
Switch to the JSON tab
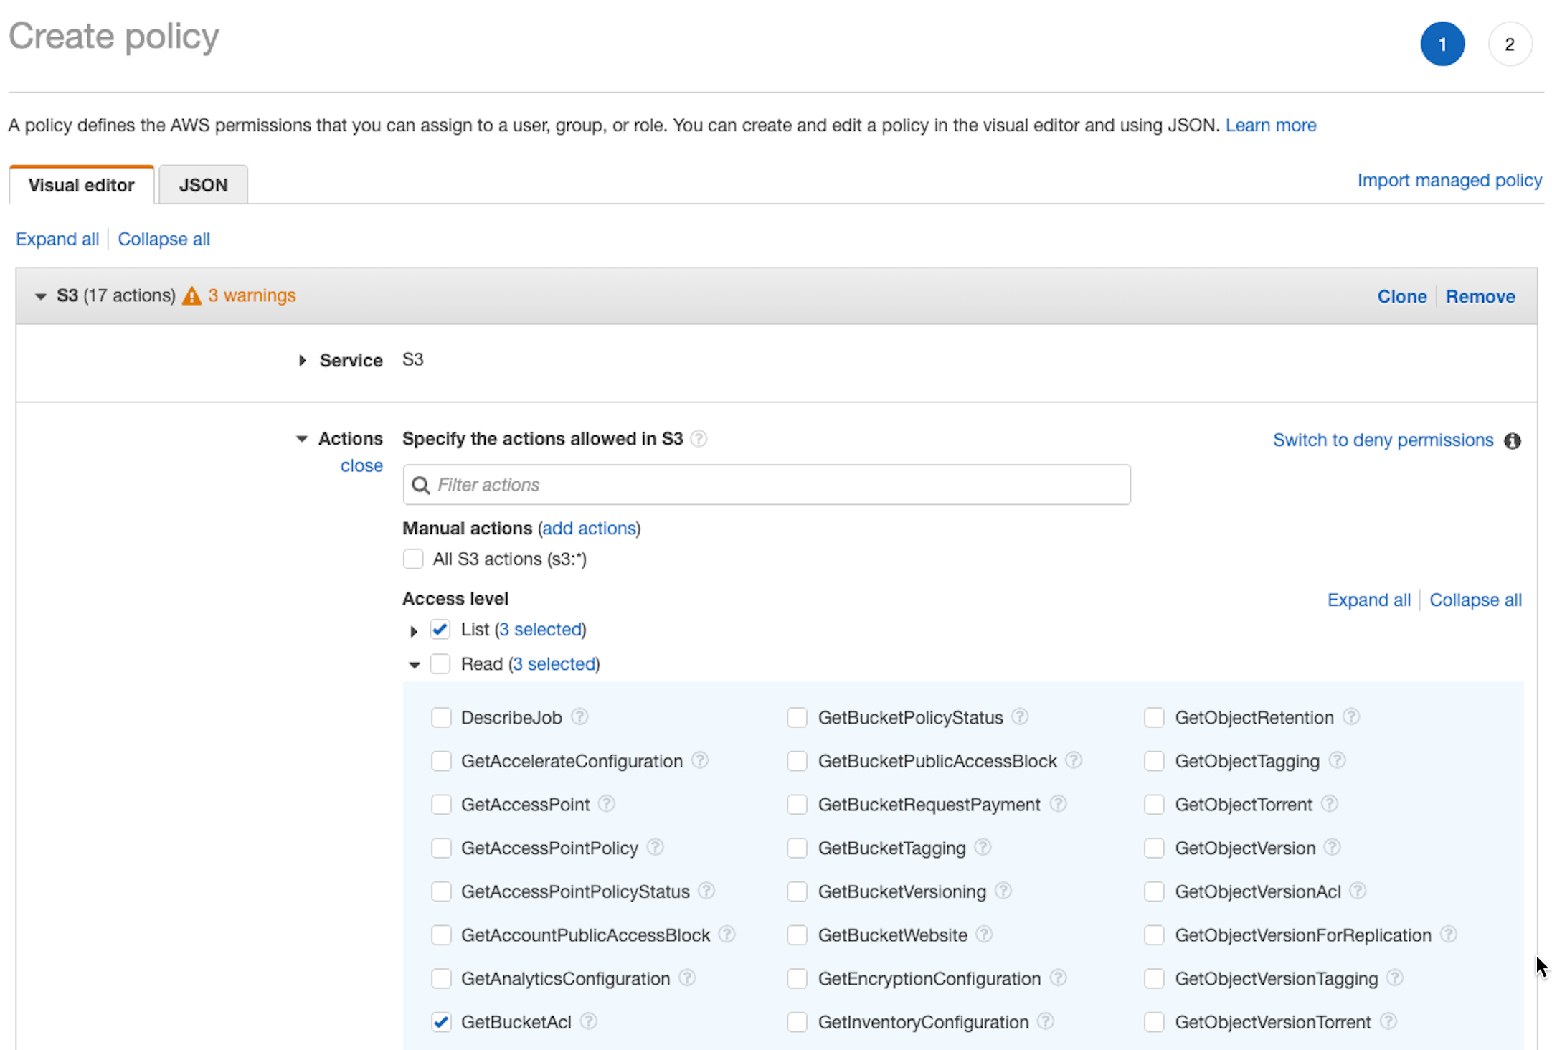coord(202,184)
